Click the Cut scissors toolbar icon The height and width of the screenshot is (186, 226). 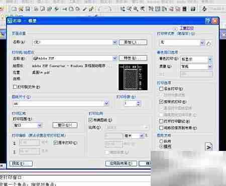click(x=65, y=9)
